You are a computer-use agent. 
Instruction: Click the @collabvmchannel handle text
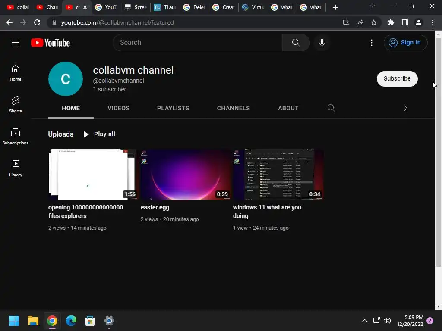[118, 81]
